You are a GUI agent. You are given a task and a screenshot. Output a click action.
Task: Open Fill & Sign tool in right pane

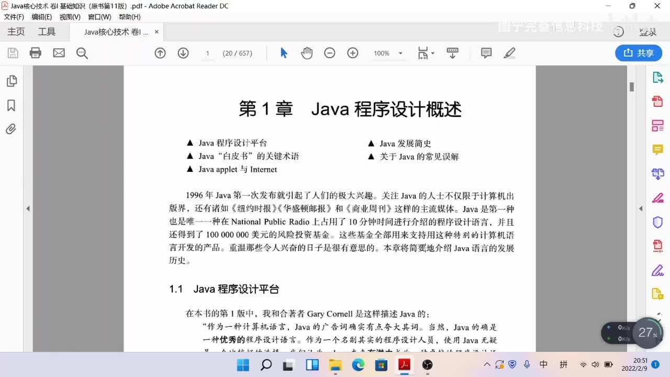(658, 198)
